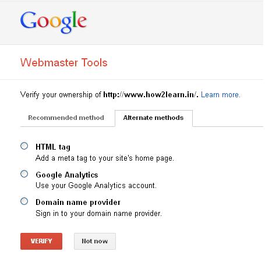
Task: Select the HTML tag radio button
Action: (24, 146)
